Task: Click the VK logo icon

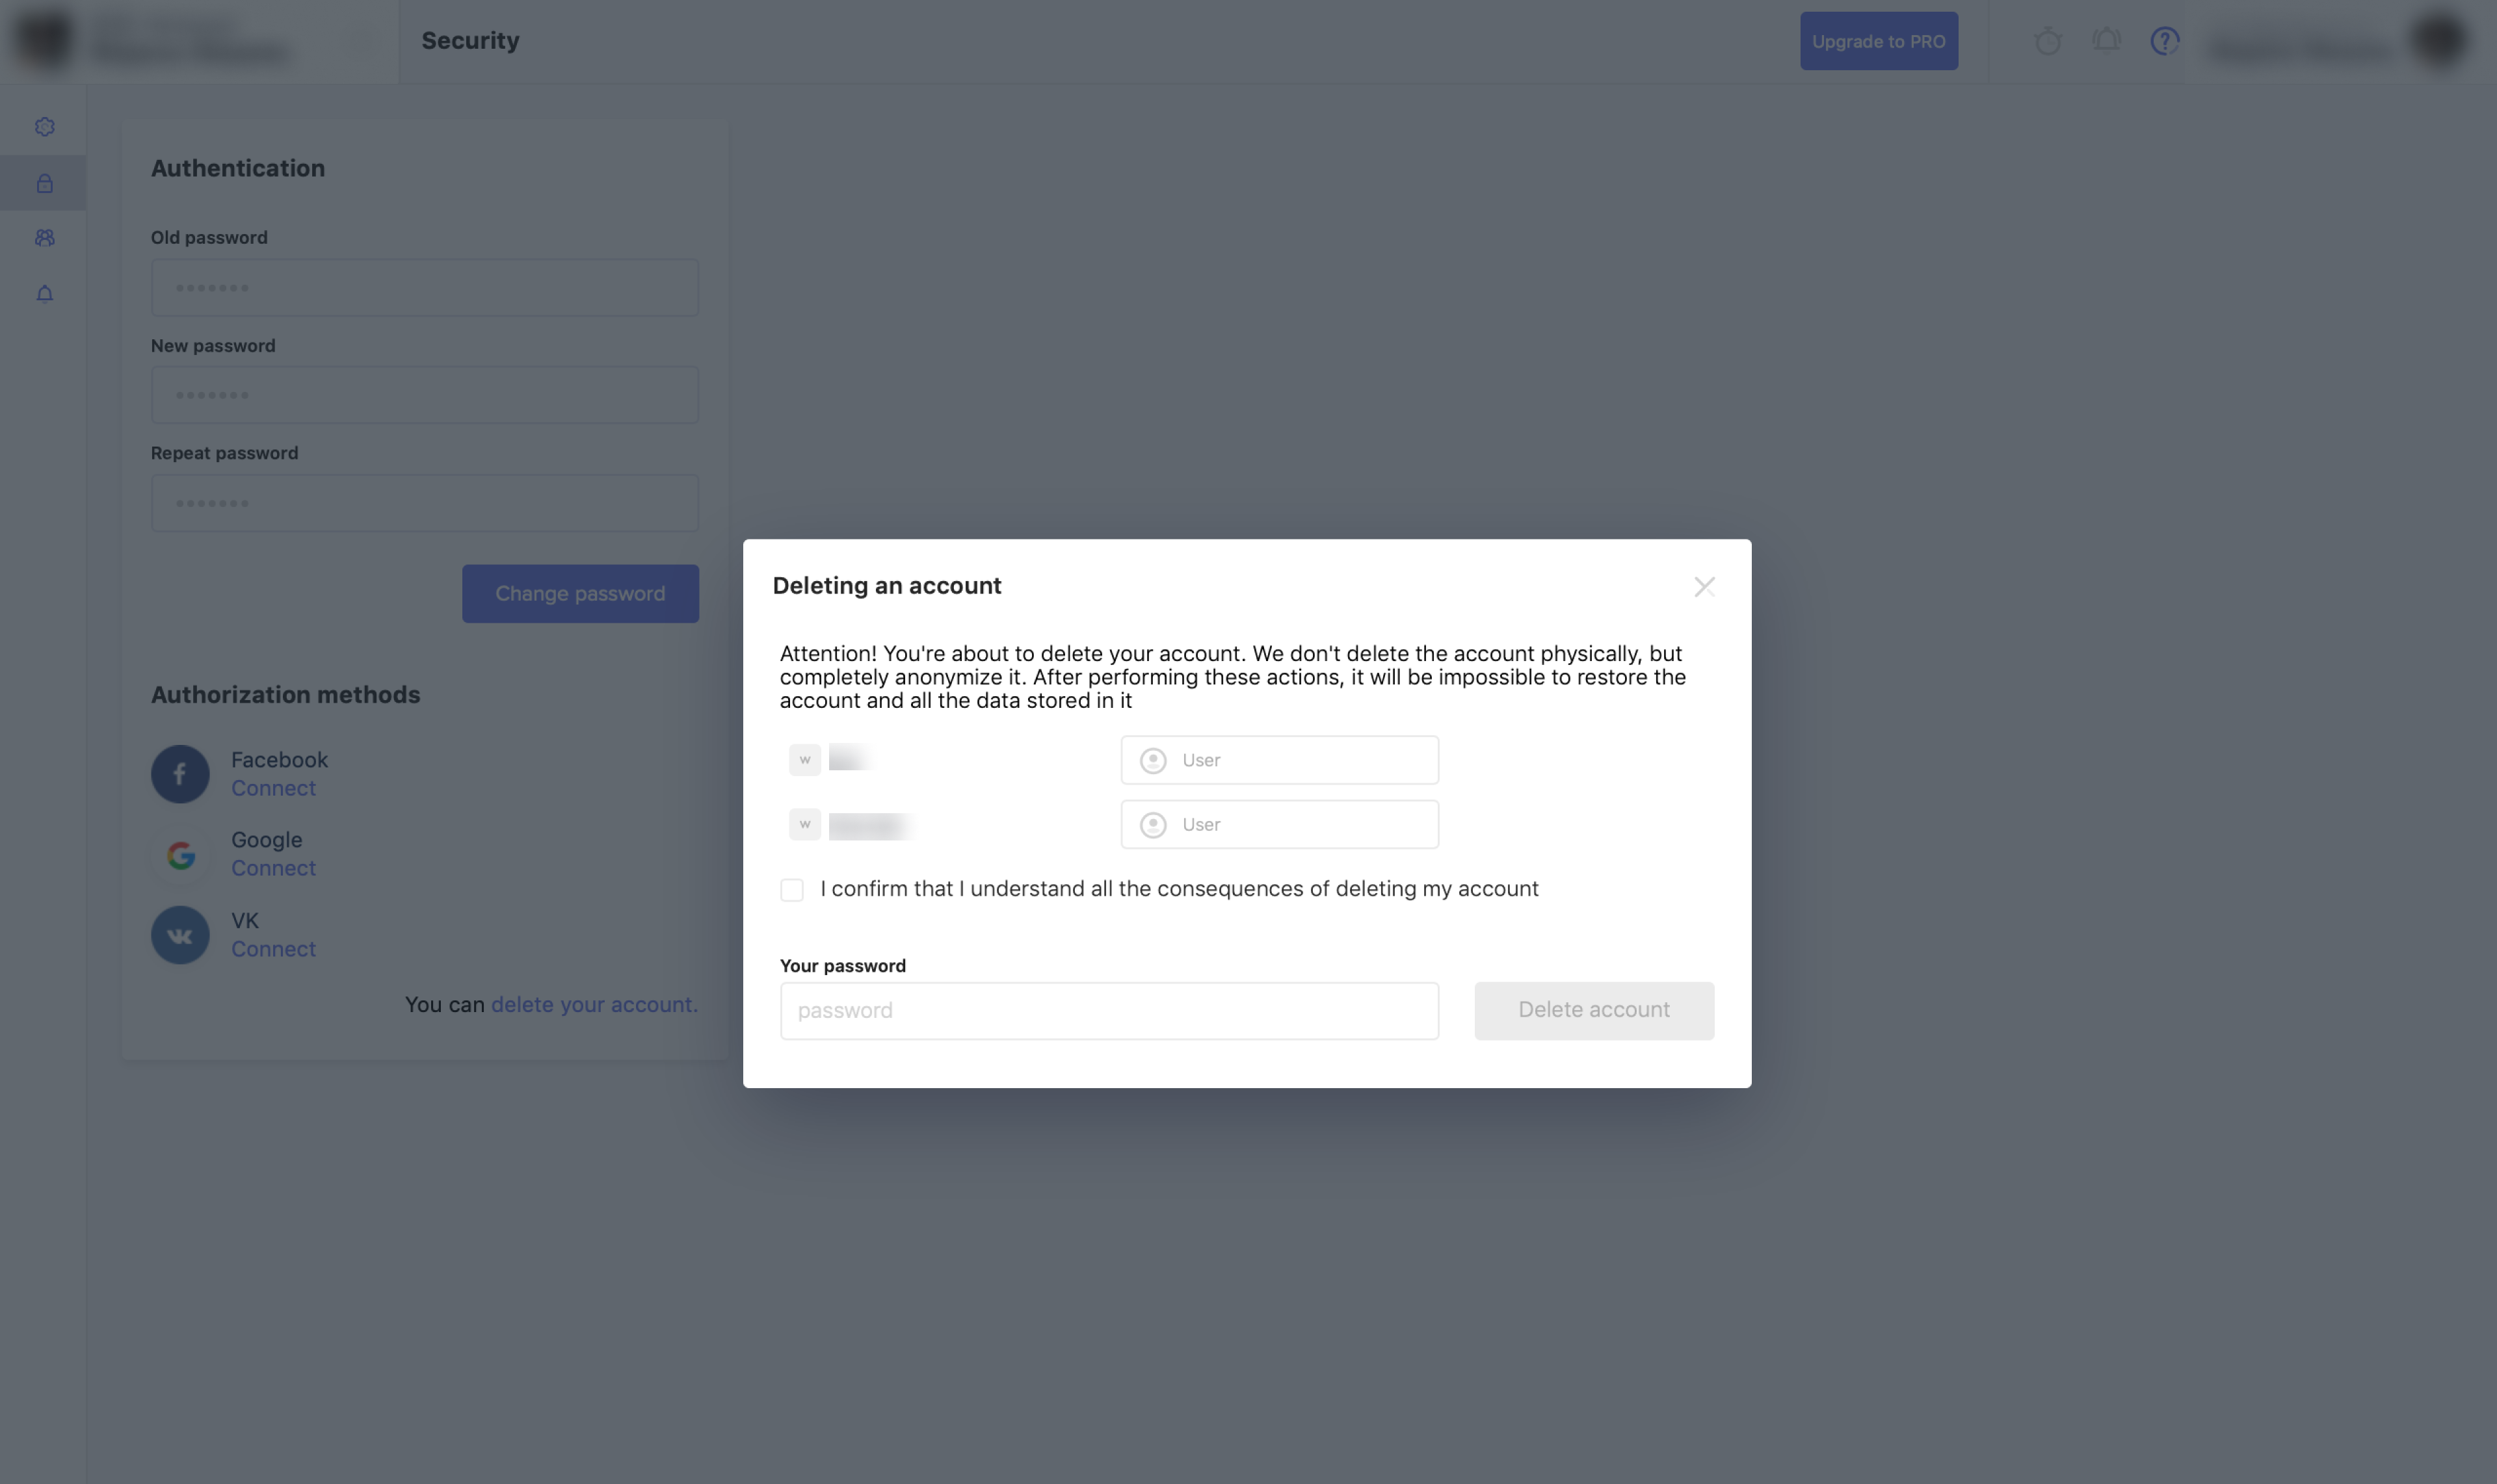Action: pyautogui.click(x=180, y=935)
